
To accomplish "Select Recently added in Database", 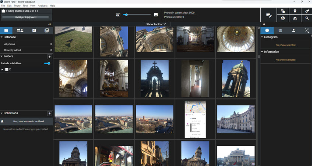I will tap(27, 50).
